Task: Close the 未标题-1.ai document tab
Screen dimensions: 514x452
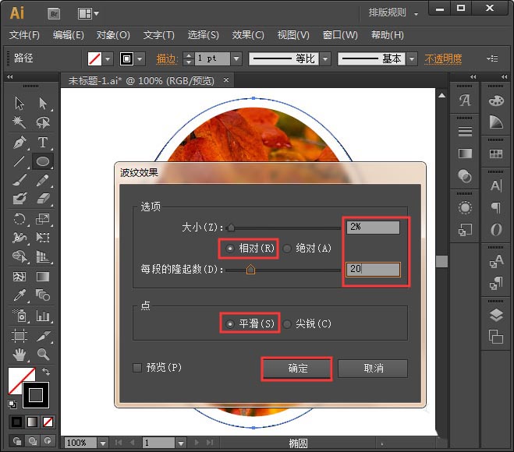Action: [226, 80]
